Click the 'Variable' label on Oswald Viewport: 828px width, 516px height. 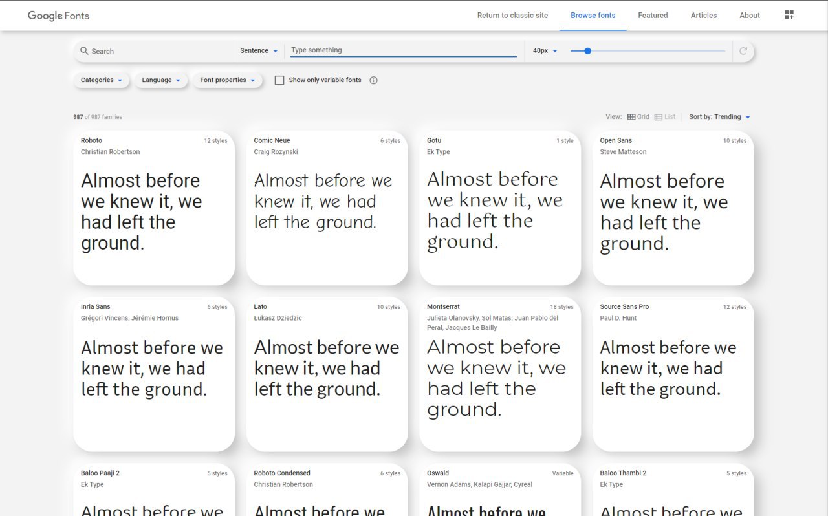[563, 473]
